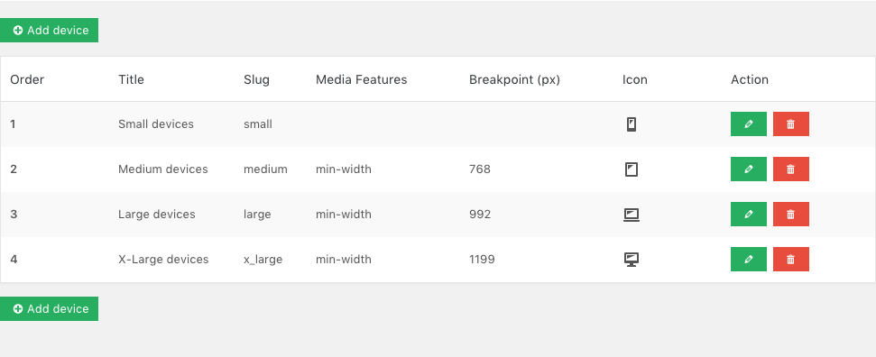Image resolution: width=876 pixels, height=357 pixels.
Task: Delete the Small devices row
Action: coord(791,124)
